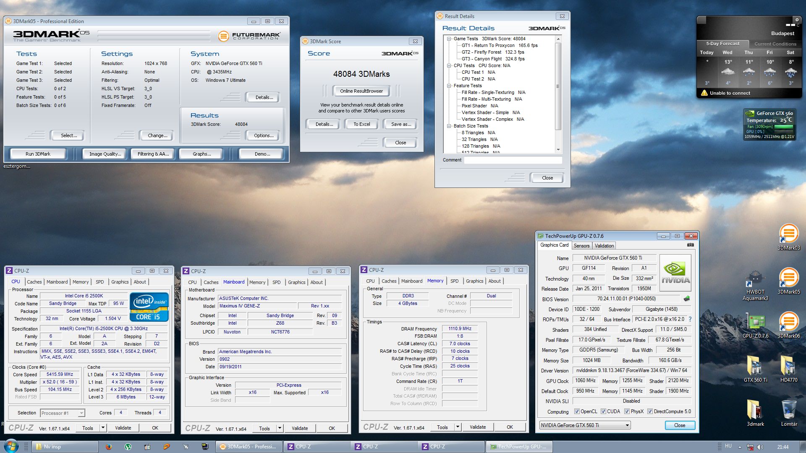Collapse the Game Tests tree node
Image resolution: width=806 pixels, height=453 pixels.
tap(449, 39)
